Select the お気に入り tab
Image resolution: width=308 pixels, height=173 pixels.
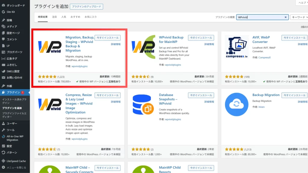(x=91, y=17)
